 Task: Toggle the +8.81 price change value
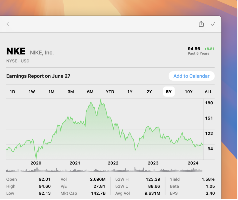(209, 49)
